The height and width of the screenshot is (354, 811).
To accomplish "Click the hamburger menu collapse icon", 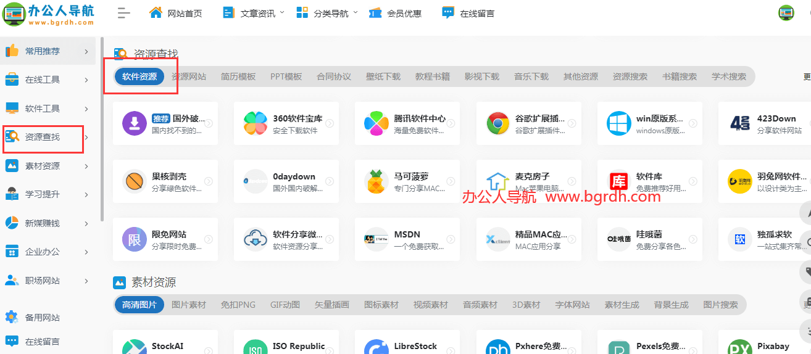I will pos(124,13).
